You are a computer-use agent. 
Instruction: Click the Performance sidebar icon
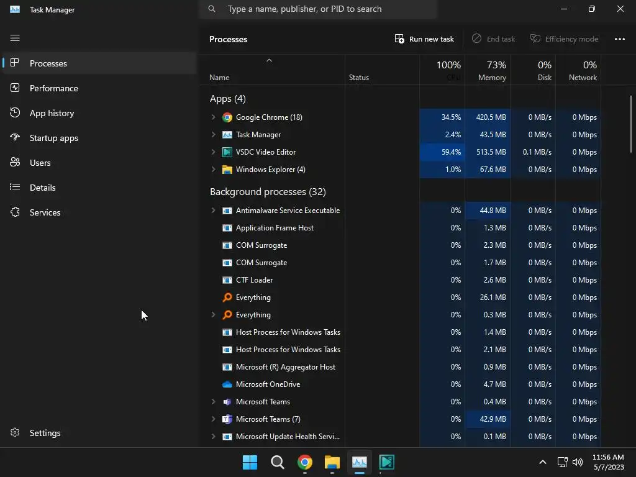click(x=15, y=88)
